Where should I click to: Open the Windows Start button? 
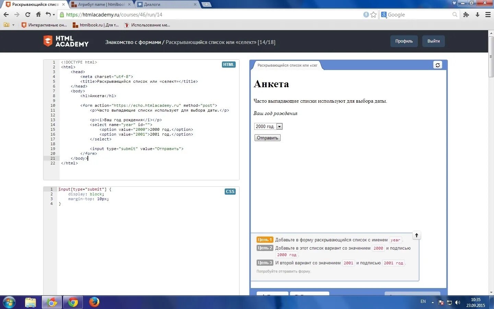9,302
